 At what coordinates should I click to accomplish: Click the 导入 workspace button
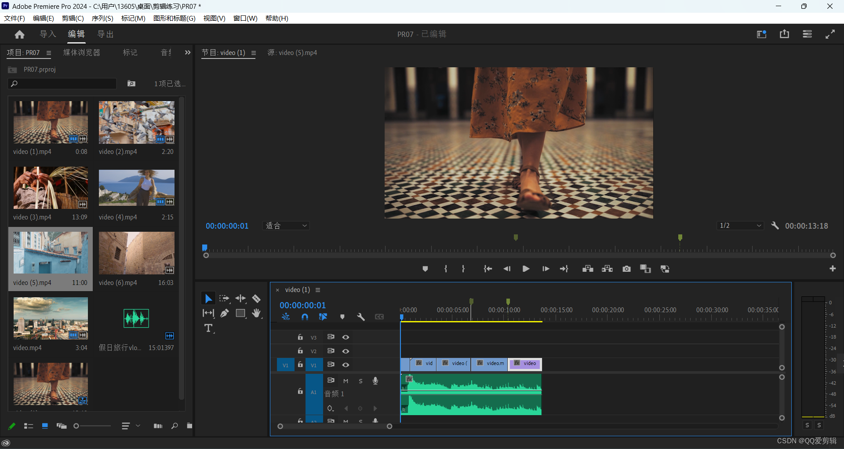(x=48, y=34)
